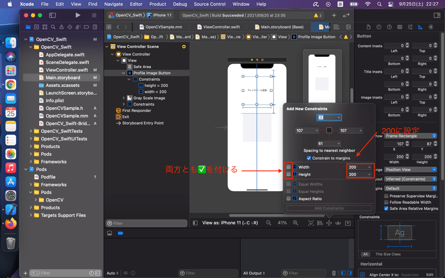This screenshot has height=278, width=445.
Task: Check the Width constraint checkbox
Action: [x=289, y=167]
